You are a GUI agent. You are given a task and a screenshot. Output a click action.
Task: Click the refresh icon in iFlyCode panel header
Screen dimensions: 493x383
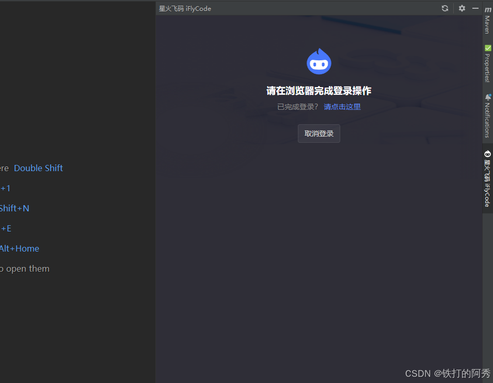pos(444,8)
